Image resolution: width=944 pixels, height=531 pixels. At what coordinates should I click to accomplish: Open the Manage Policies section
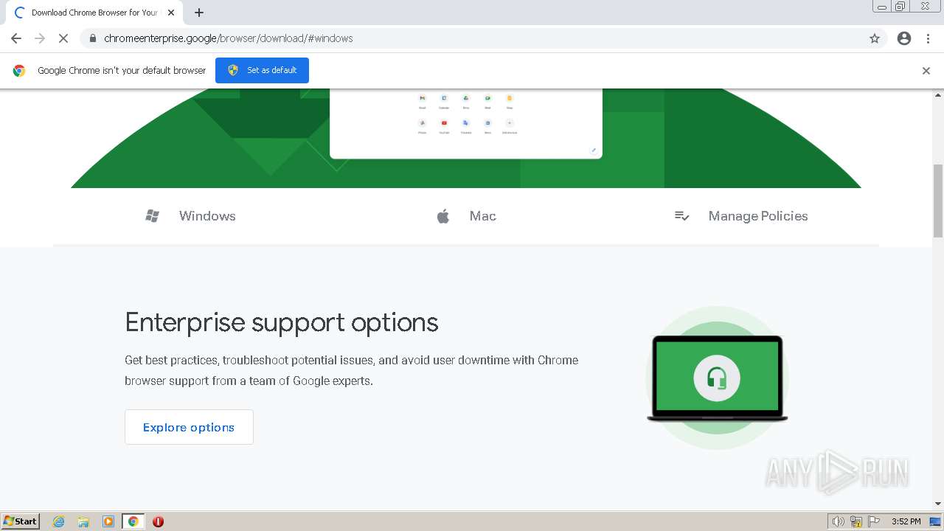(741, 216)
